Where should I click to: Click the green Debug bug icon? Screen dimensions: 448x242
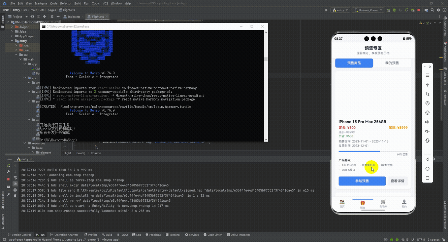pos(394,10)
